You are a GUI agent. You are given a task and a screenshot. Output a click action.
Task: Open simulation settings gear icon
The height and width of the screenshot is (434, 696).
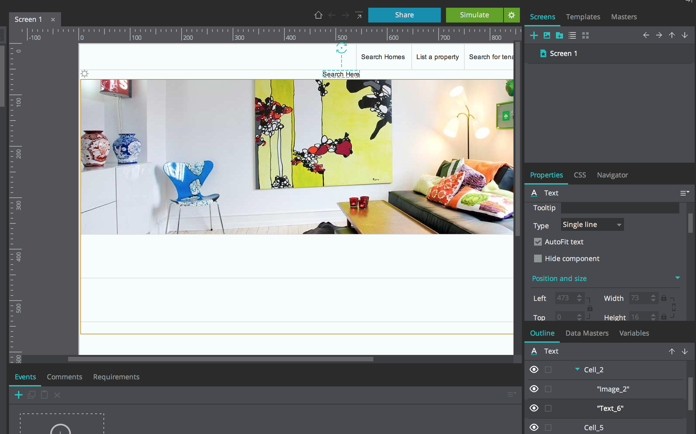point(512,15)
